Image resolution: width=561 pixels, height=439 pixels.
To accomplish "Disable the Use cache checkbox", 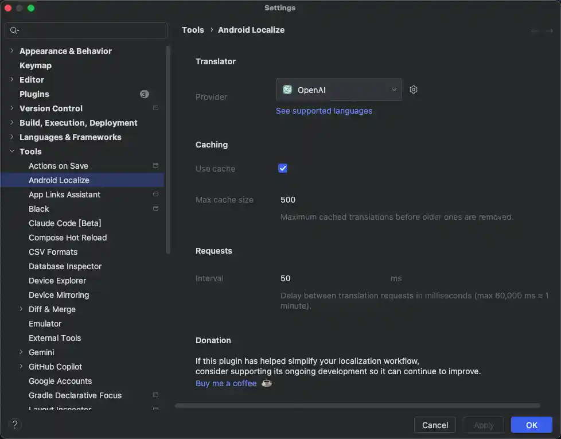I will click(x=283, y=168).
